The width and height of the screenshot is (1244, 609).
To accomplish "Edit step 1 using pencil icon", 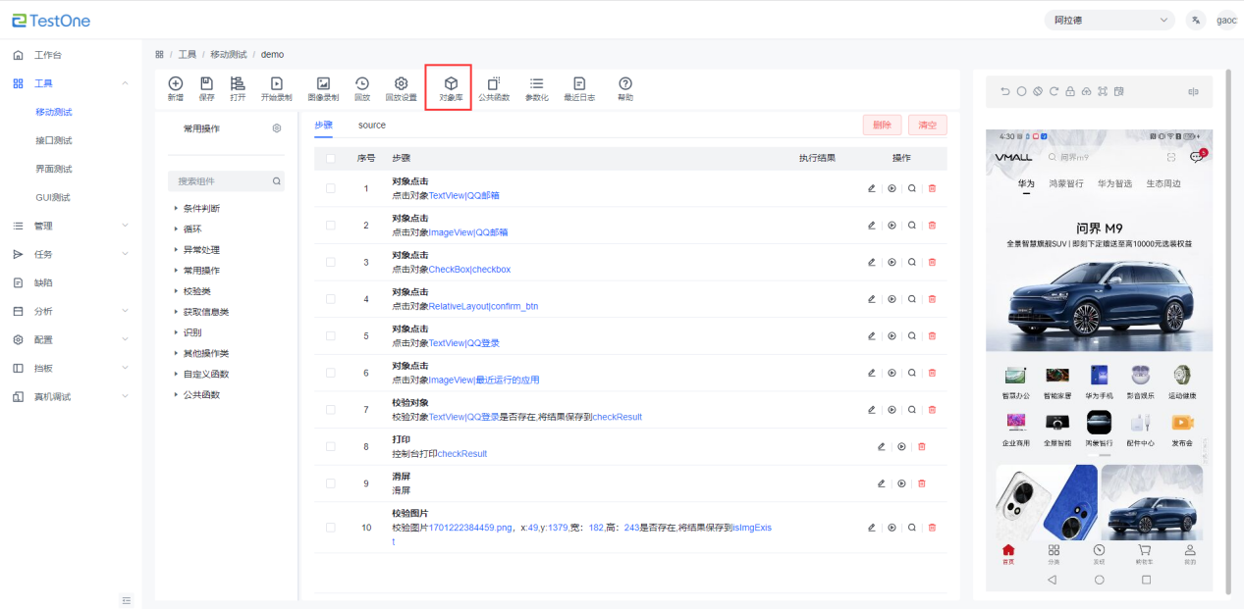I will (871, 188).
